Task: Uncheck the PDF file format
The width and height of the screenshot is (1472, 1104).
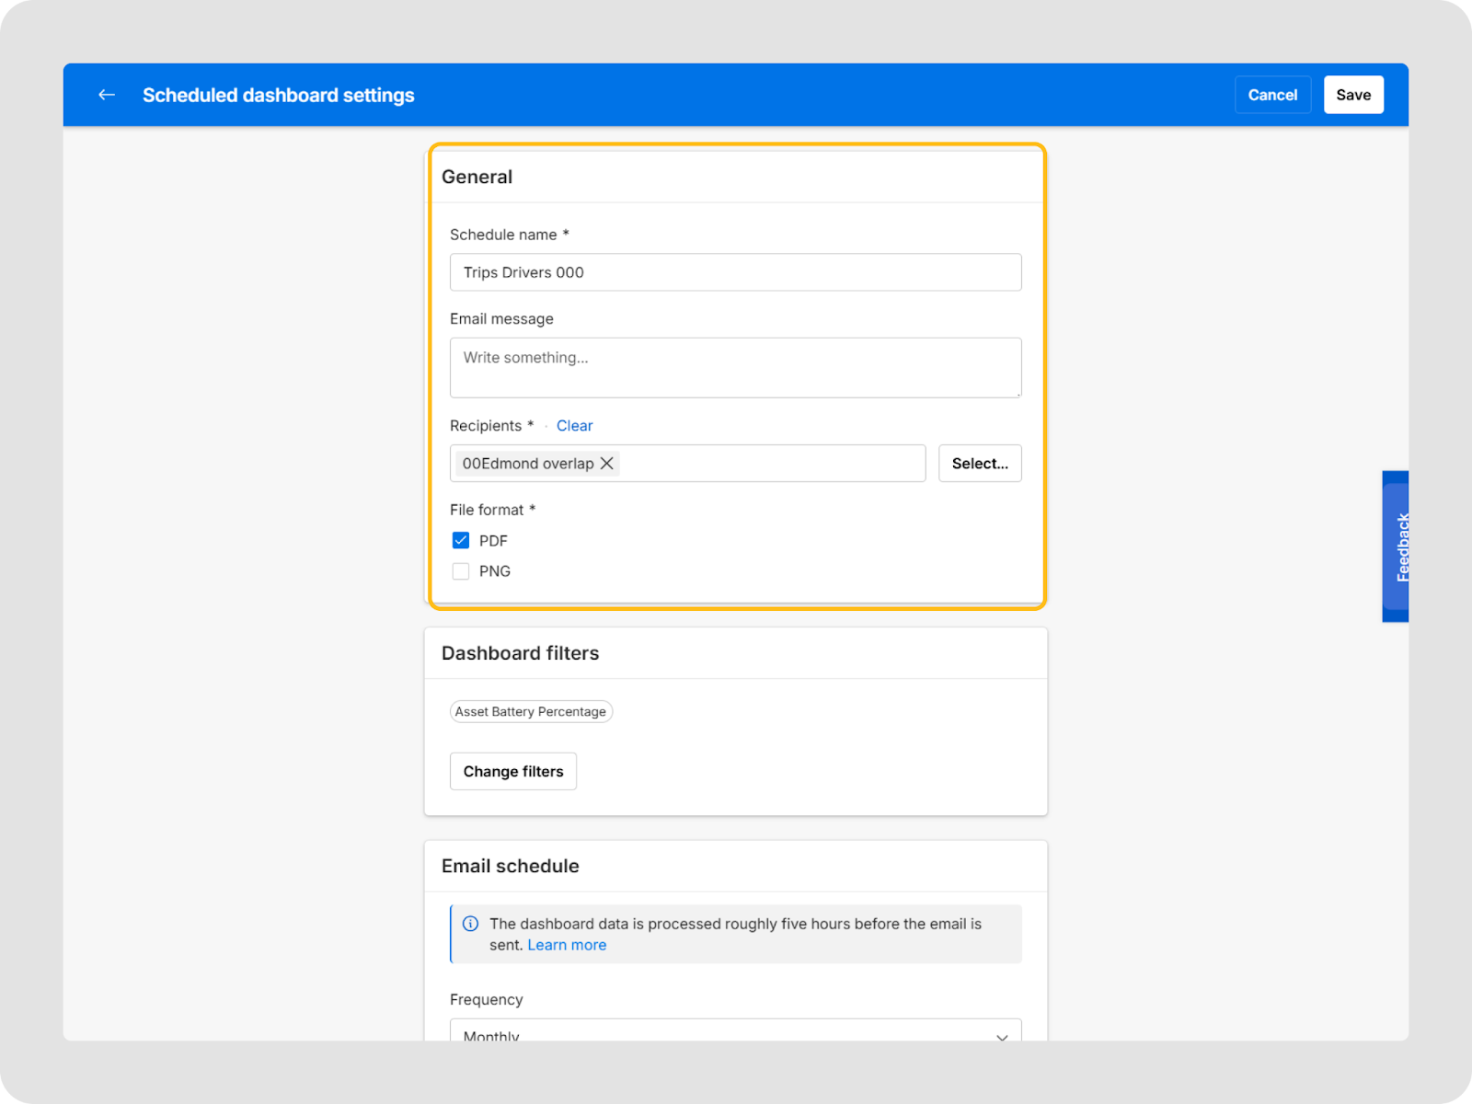Action: coord(461,541)
